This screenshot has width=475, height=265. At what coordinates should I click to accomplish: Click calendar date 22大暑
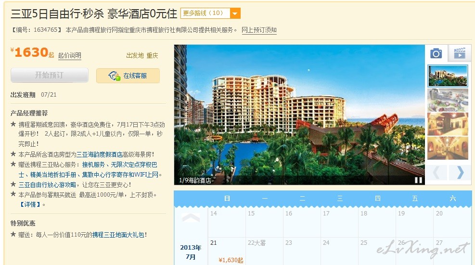(264, 252)
